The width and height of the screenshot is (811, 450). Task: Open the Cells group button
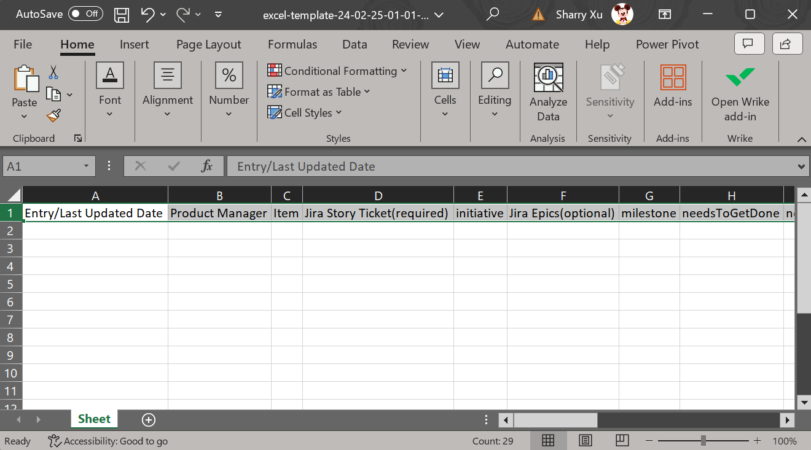pos(445,90)
